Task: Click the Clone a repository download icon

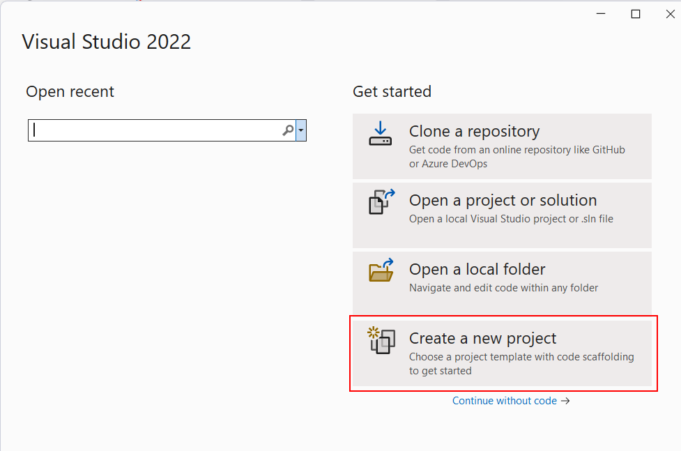Action: click(381, 133)
